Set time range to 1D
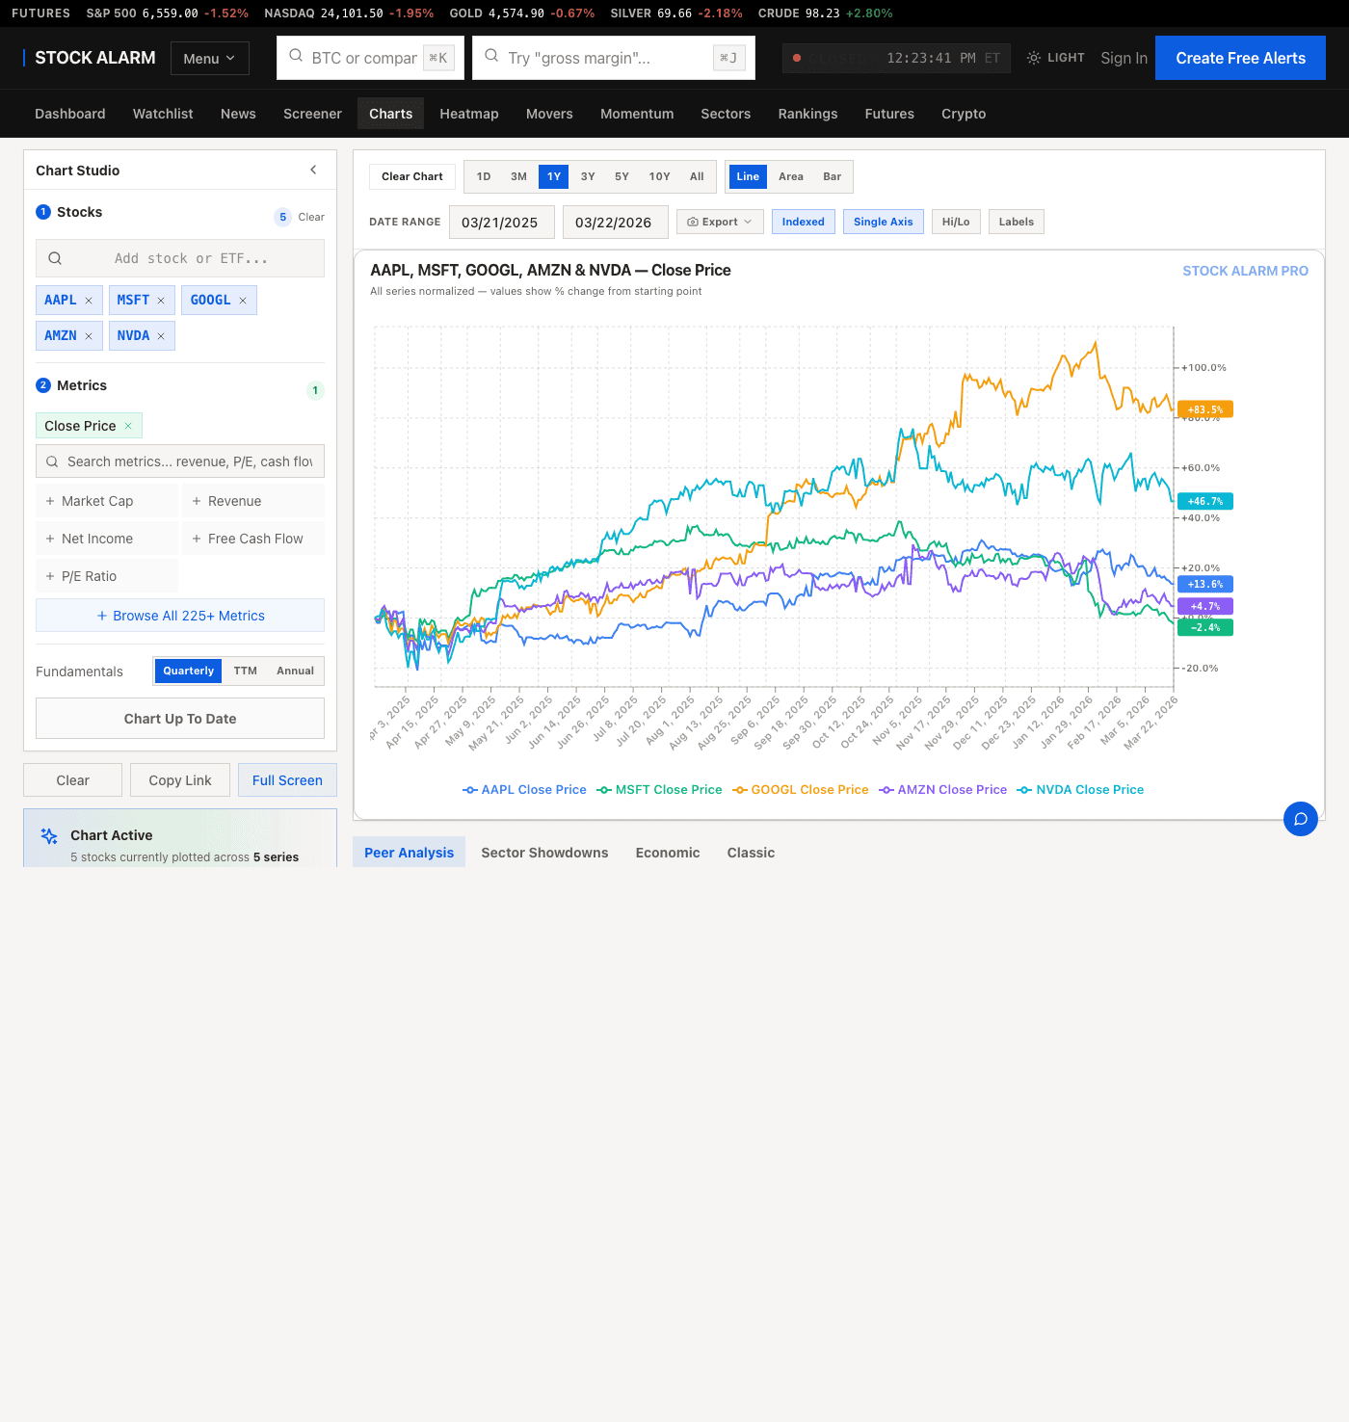This screenshot has width=1349, height=1422. click(484, 176)
